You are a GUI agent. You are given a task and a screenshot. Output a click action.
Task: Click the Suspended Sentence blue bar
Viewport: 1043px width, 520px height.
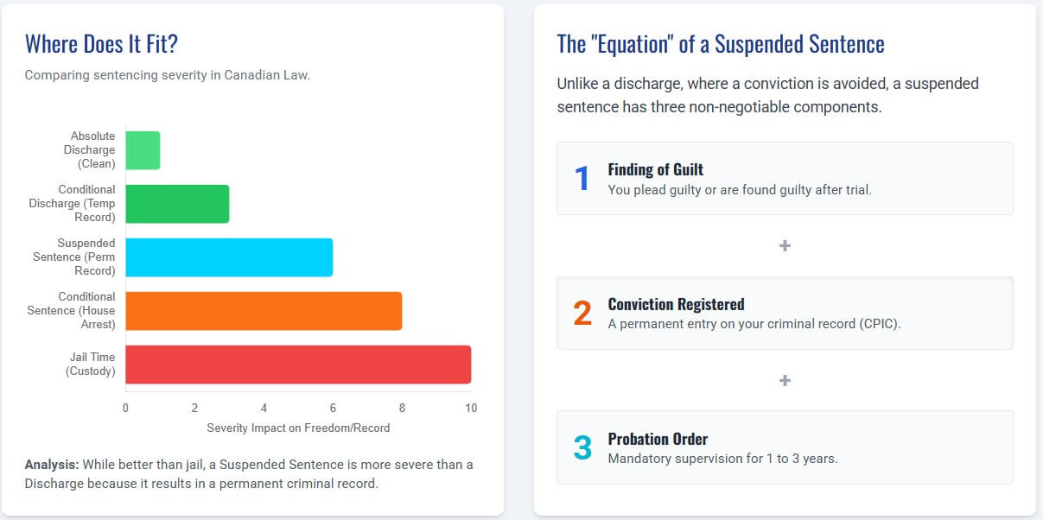pyautogui.click(x=229, y=257)
